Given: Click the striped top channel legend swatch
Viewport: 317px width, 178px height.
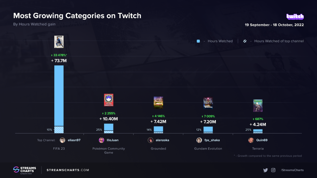Looking at the screenshot, I should pyautogui.click(x=245, y=41).
